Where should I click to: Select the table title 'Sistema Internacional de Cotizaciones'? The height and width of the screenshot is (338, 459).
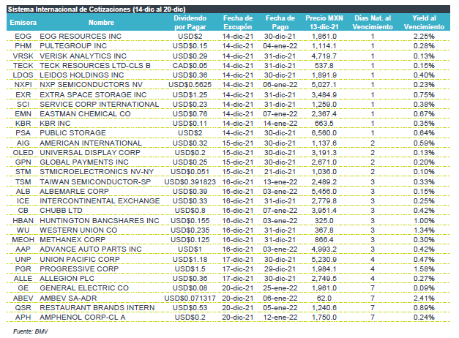click(x=69, y=10)
